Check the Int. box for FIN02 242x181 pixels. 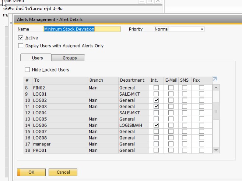point(156,88)
